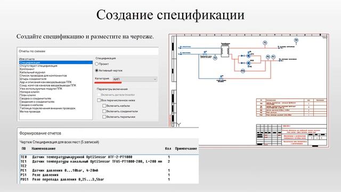Image resolution: width=341 pixels, height=192 pixels.
Task: Click the heat exchanger symbol in drawing
Action: pos(225,51)
